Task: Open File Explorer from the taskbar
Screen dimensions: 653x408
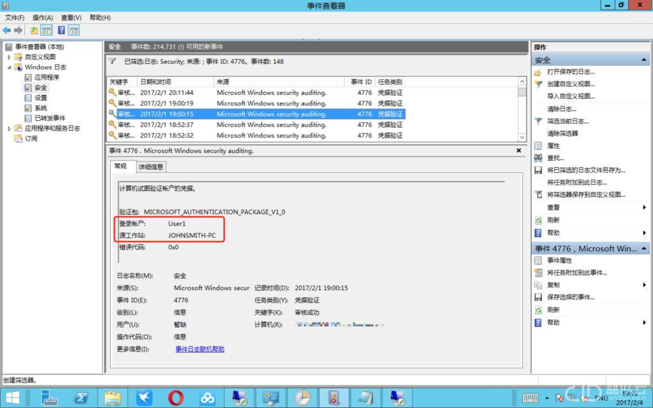Action: (112, 398)
